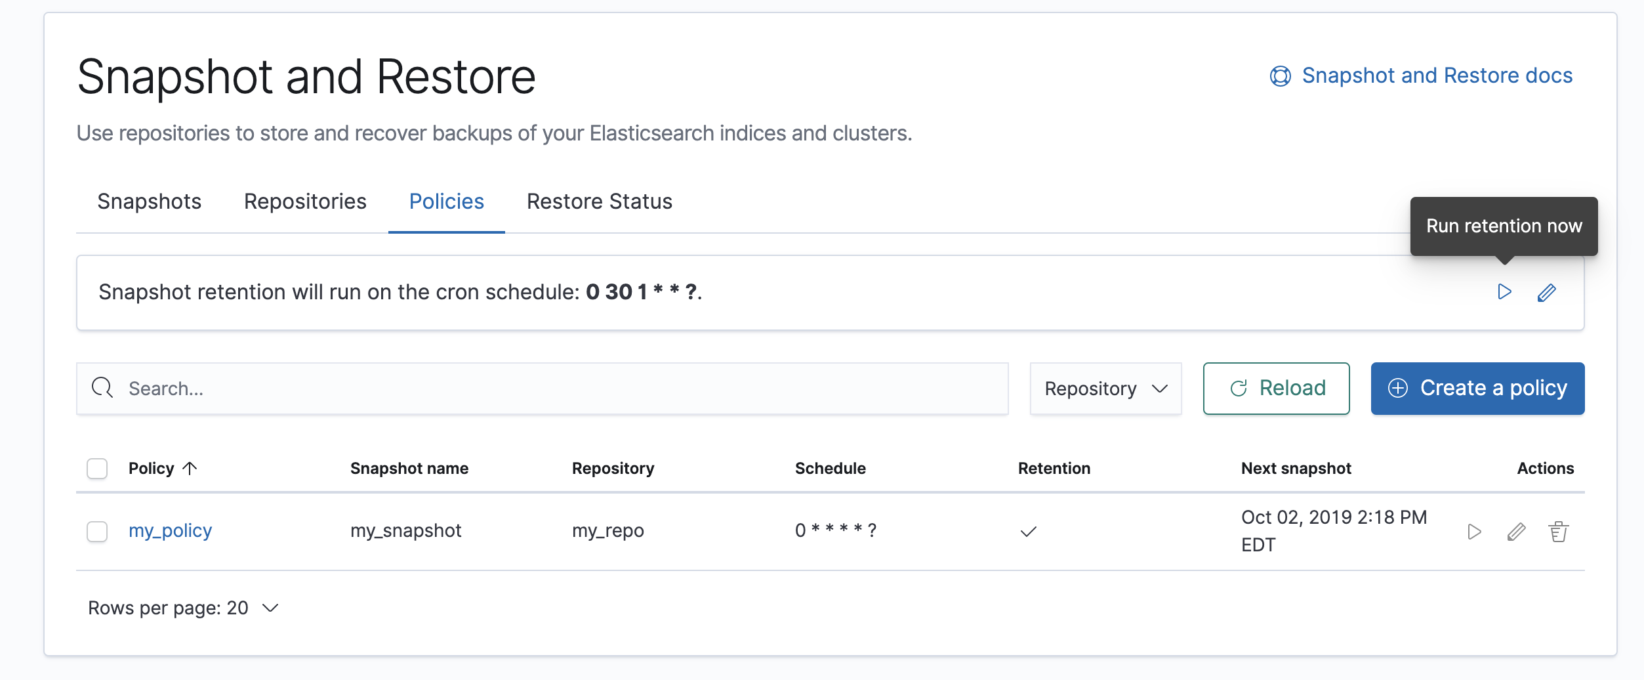Image resolution: width=1644 pixels, height=680 pixels.
Task: Go to the Restore Status tab
Action: coord(599,202)
